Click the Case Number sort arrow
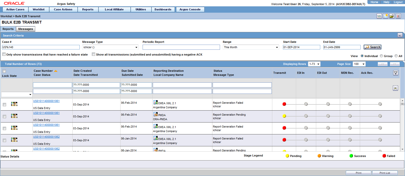 click(x=56, y=71)
